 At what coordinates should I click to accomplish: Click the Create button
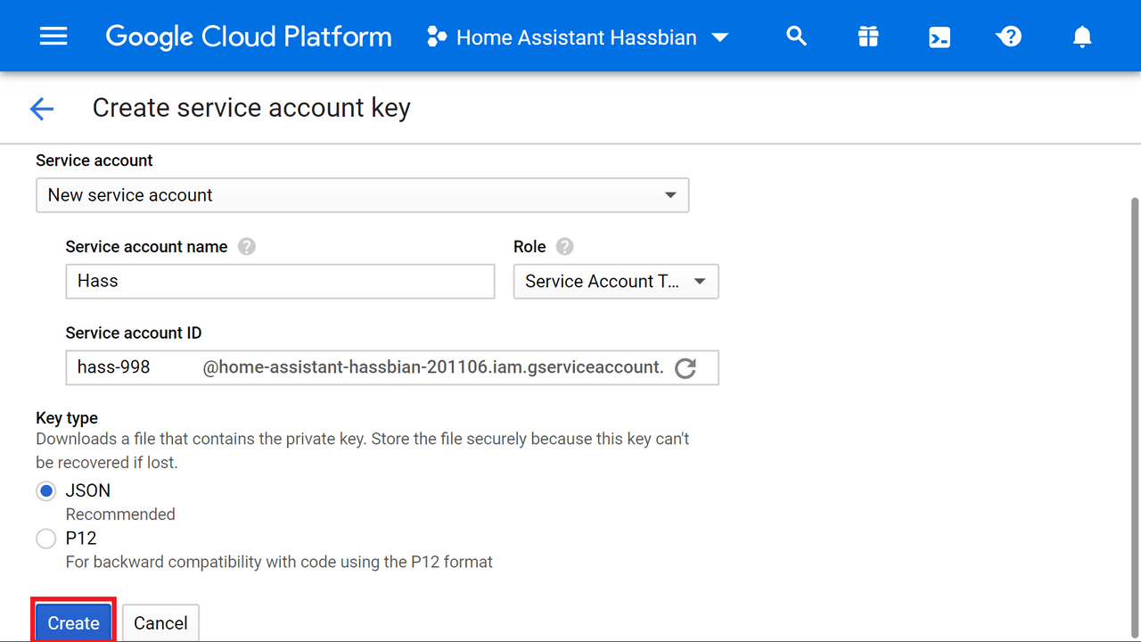point(73,622)
